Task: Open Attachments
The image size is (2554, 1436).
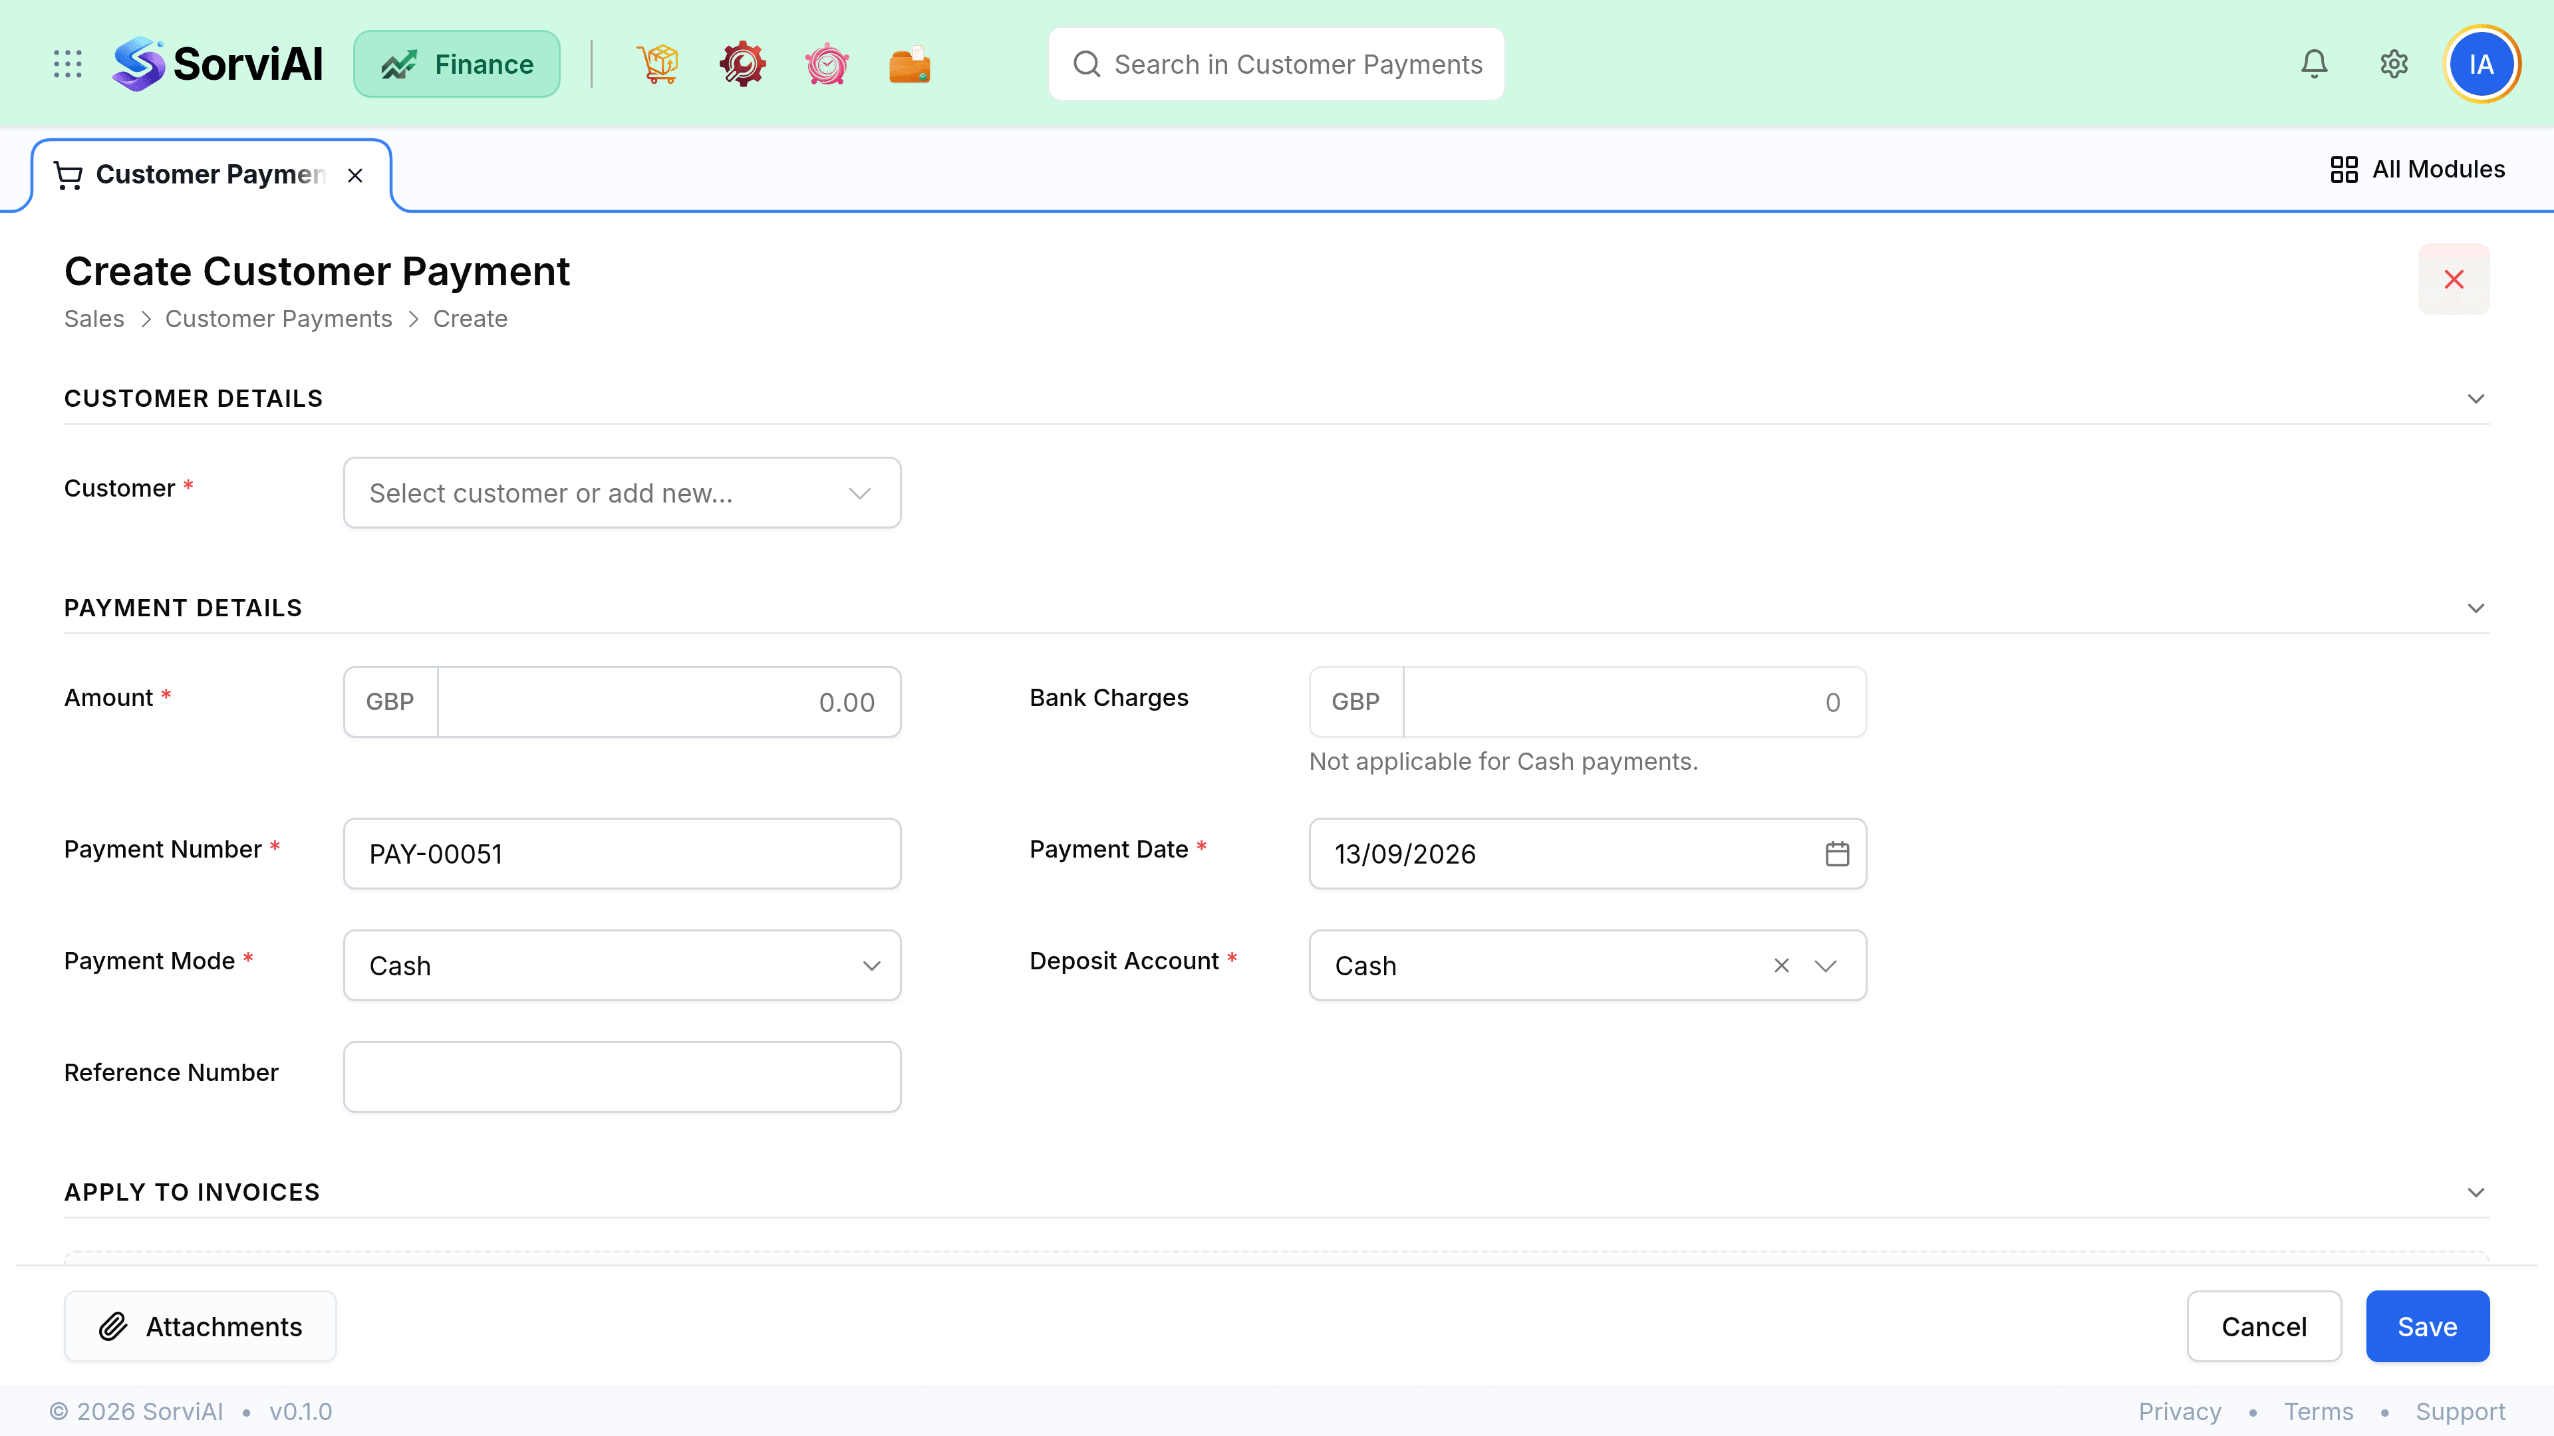Action: point(200,1326)
